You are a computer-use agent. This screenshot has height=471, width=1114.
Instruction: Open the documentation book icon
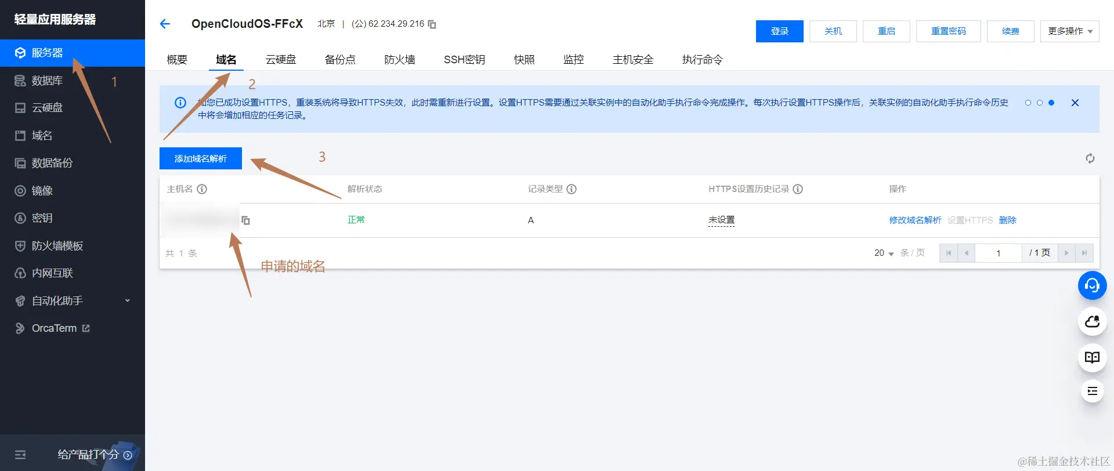(x=1093, y=357)
